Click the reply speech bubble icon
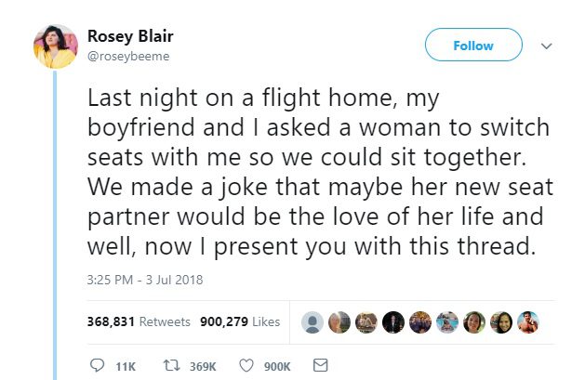Viewport: 585px width, 380px height. tap(96, 366)
